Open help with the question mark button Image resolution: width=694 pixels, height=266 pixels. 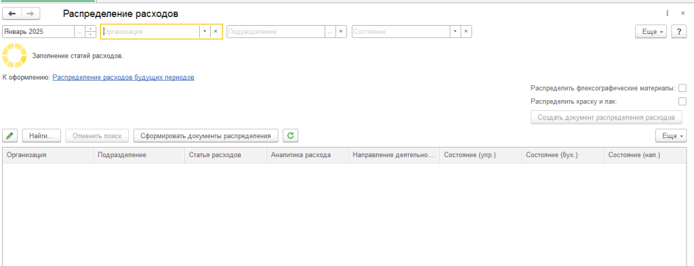coord(679,32)
